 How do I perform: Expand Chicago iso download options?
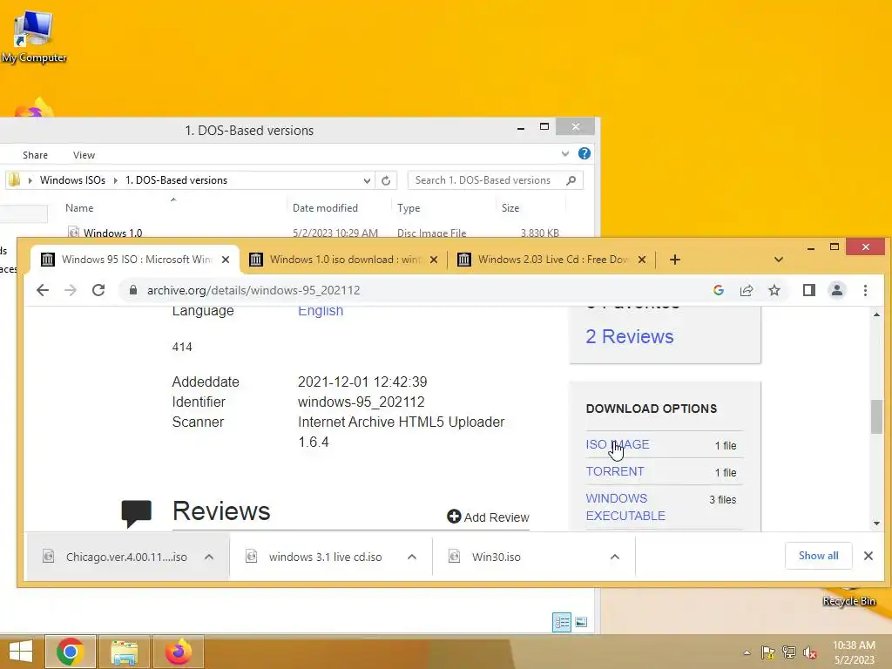[209, 557]
